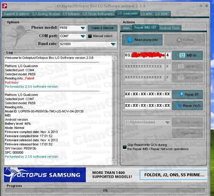This screenshot has height=196, width=214.
Task: Click the barcode icon on IMEI B fix
Action: [181, 66]
